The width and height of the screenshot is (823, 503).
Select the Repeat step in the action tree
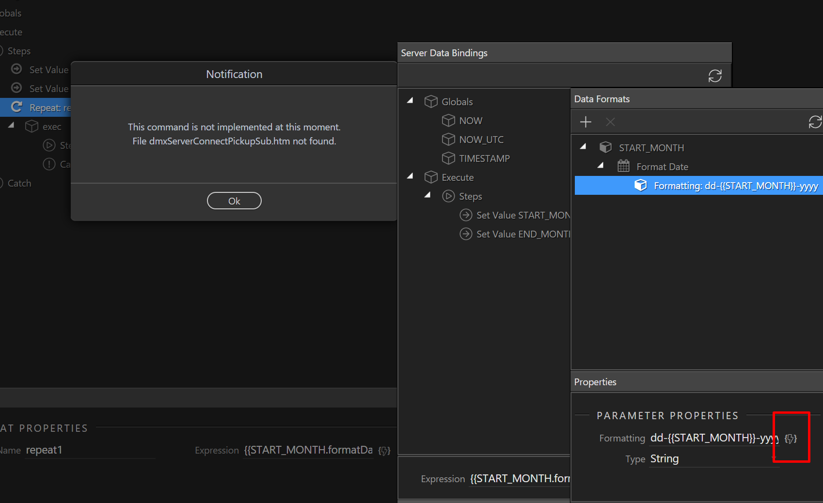(35, 108)
